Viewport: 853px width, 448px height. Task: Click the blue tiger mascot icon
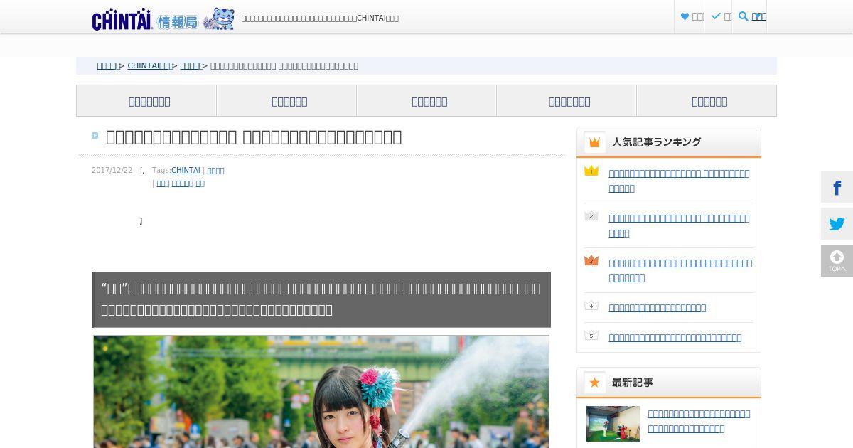coord(218,19)
